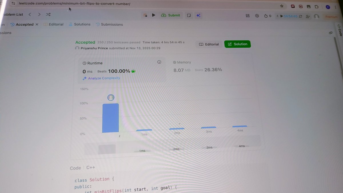Switch to the Submissions tab
343x193 pixels.
click(109, 25)
